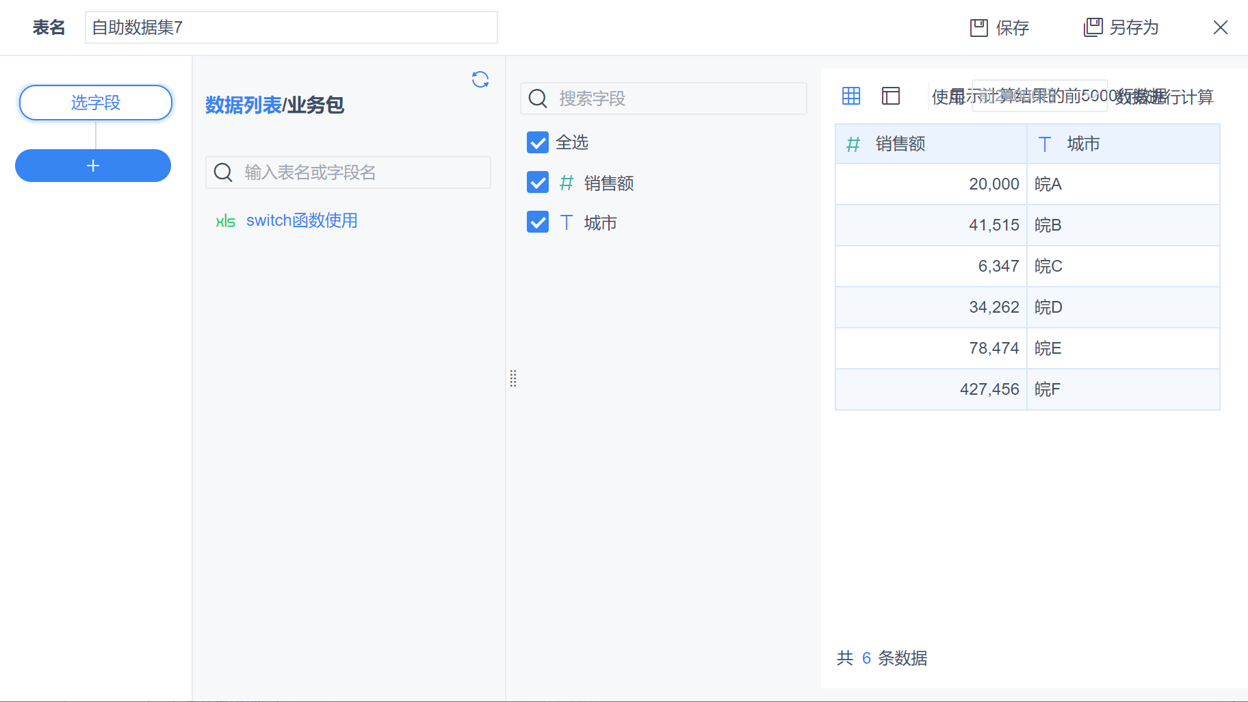Image resolution: width=1248 pixels, height=702 pixels.
Task: Switch to the layout panel view icon
Action: coord(891,96)
